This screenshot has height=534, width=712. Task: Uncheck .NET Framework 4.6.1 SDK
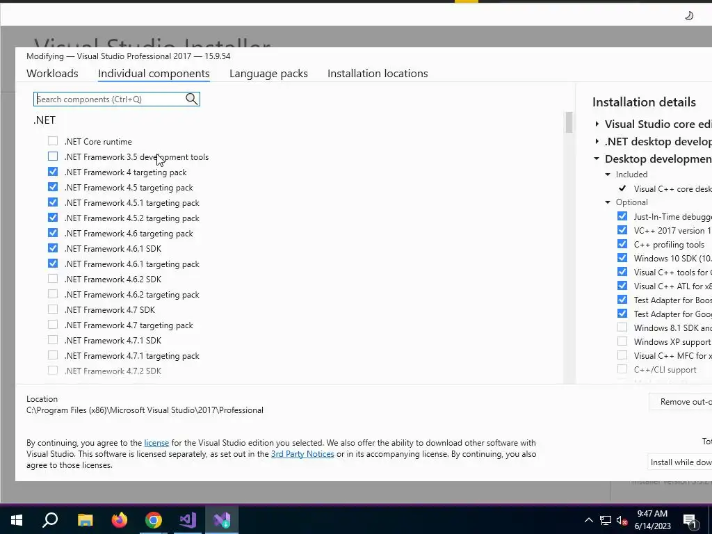(x=53, y=248)
